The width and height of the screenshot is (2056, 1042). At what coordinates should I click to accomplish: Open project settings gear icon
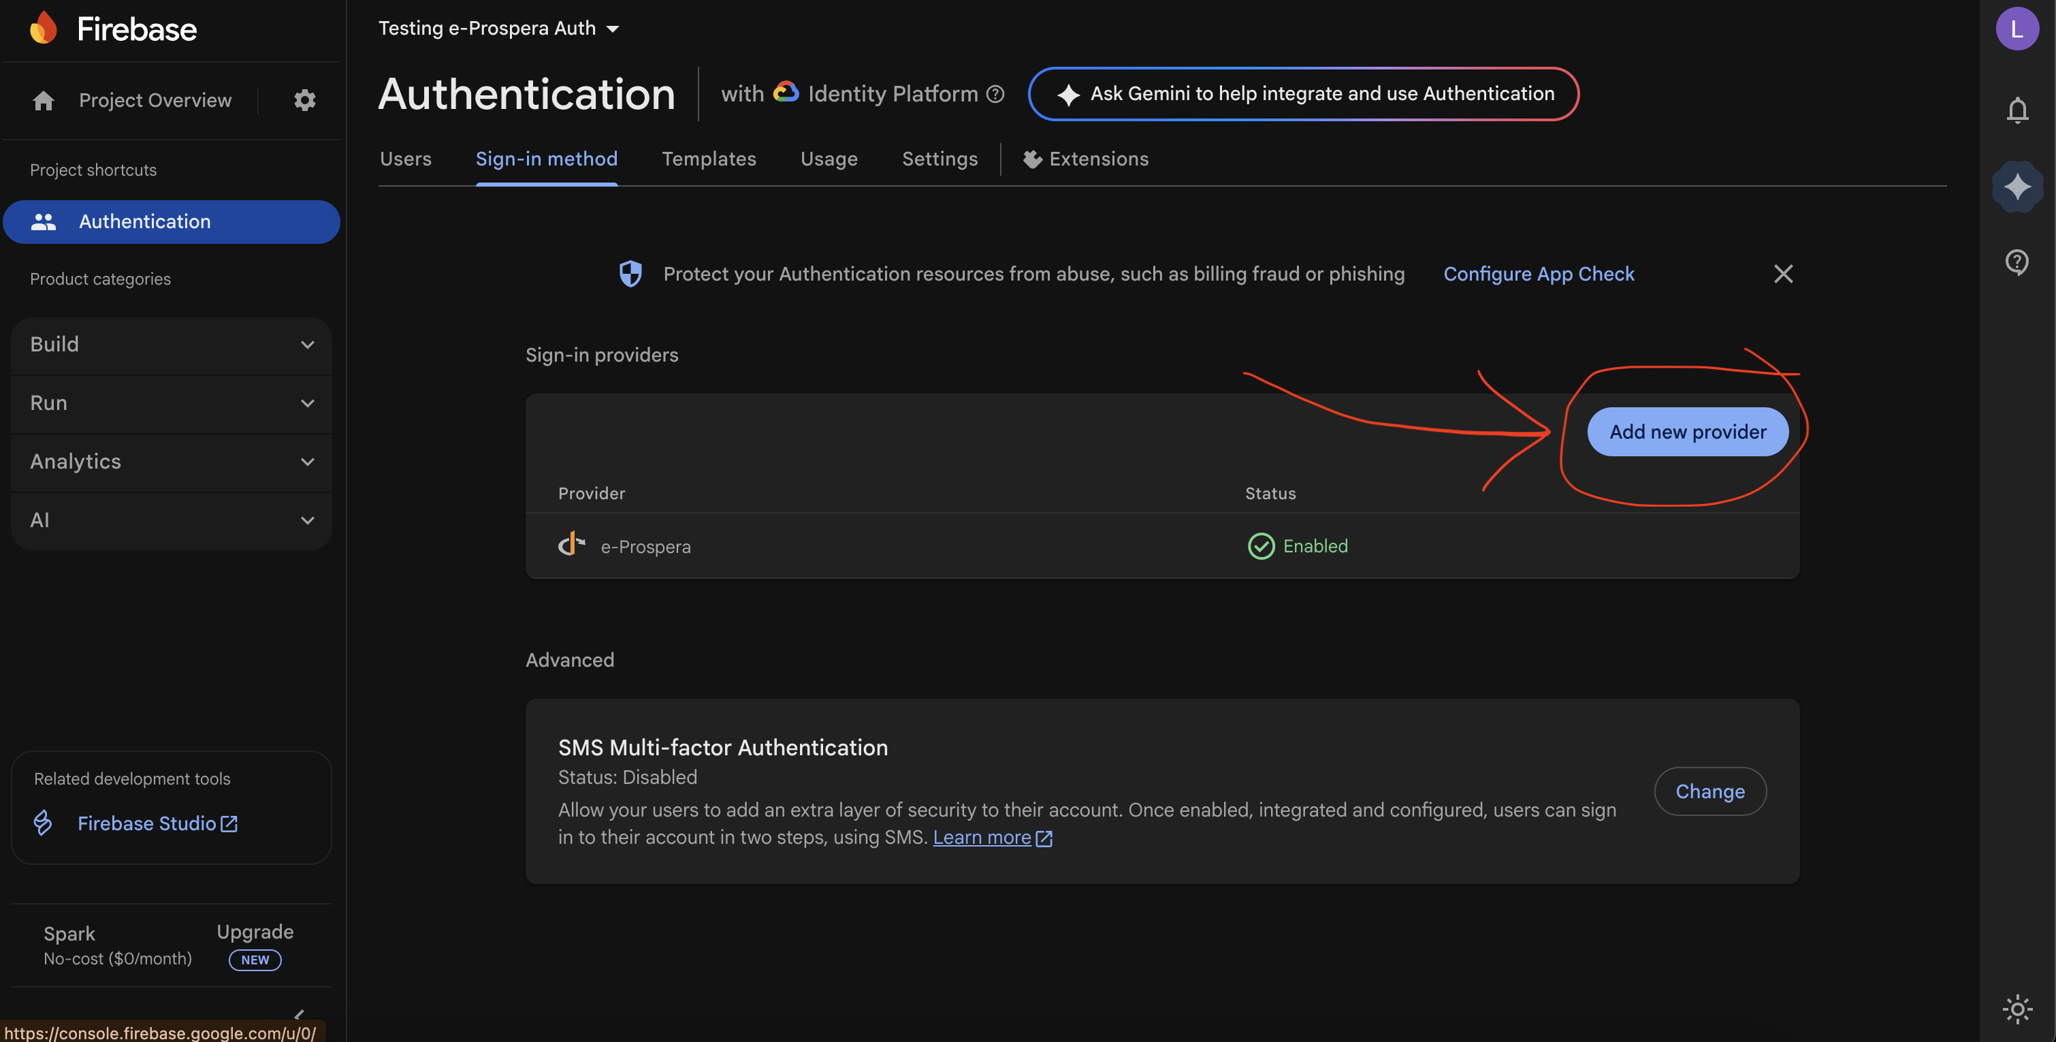coord(304,100)
